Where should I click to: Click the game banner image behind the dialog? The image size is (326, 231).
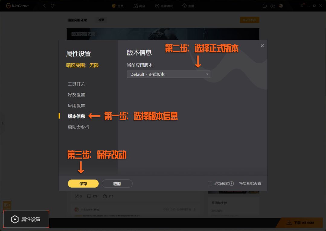point(163,34)
